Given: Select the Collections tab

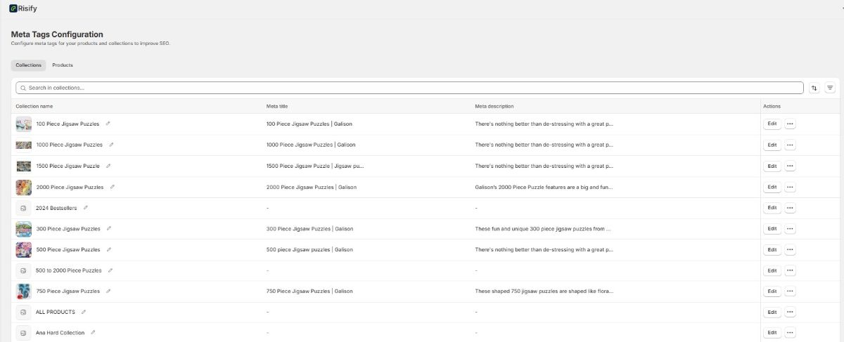Looking at the screenshot, I should click(x=29, y=65).
